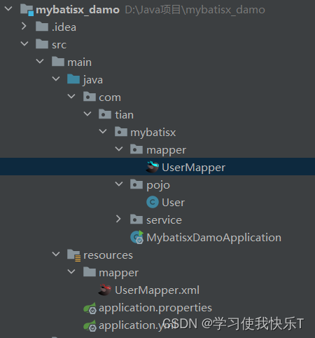Select the MybatisxDamoApplication class
The width and height of the screenshot is (315, 338).
click(213, 238)
